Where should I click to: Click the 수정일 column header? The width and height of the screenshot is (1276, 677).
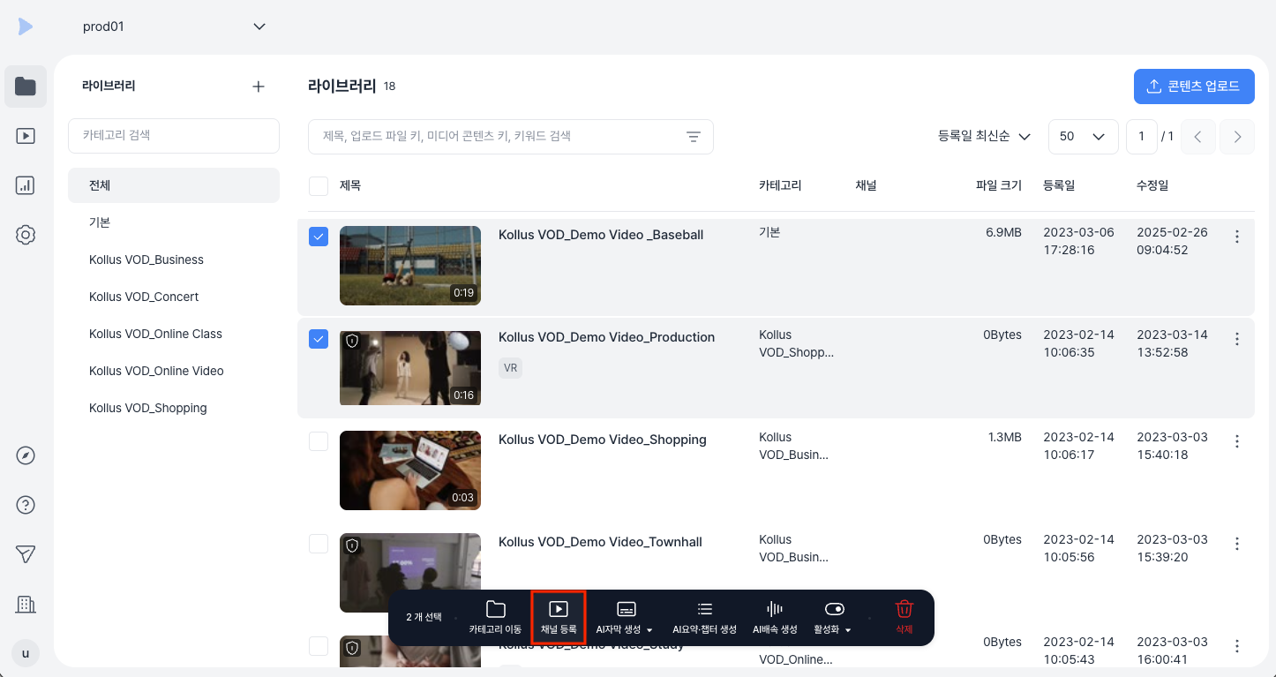(x=1152, y=185)
